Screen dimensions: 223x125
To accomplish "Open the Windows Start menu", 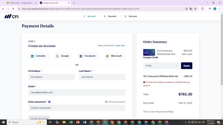I will tap(3, 122).
